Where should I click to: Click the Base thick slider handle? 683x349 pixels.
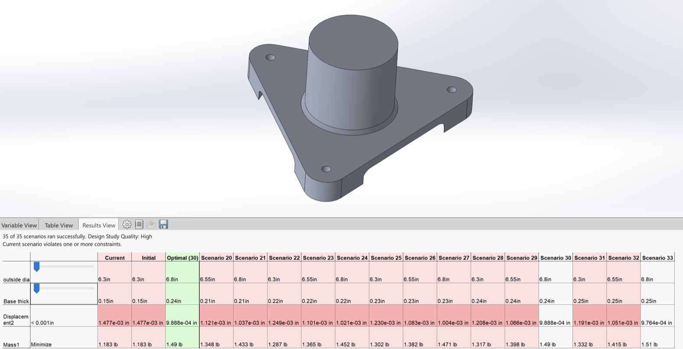click(37, 288)
